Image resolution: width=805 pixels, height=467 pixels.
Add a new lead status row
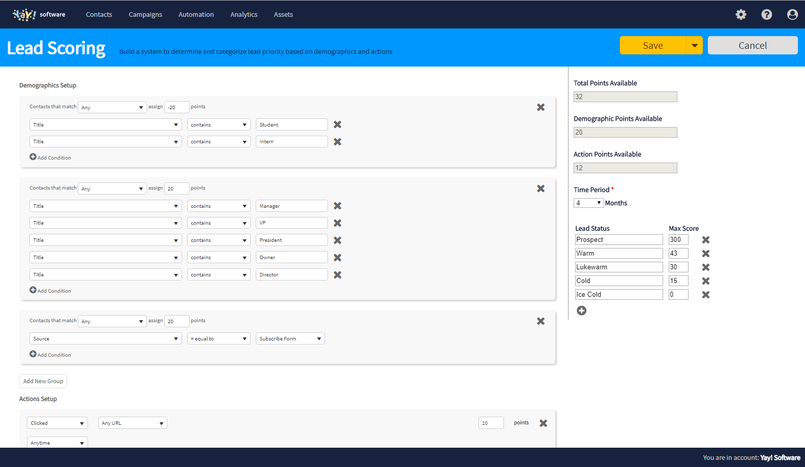pyautogui.click(x=582, y=310)
